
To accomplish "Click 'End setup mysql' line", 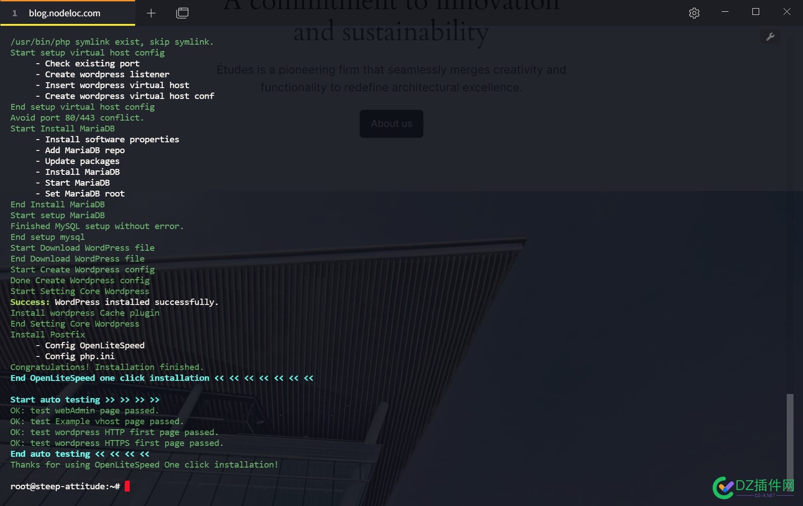I will pos(47,237).
